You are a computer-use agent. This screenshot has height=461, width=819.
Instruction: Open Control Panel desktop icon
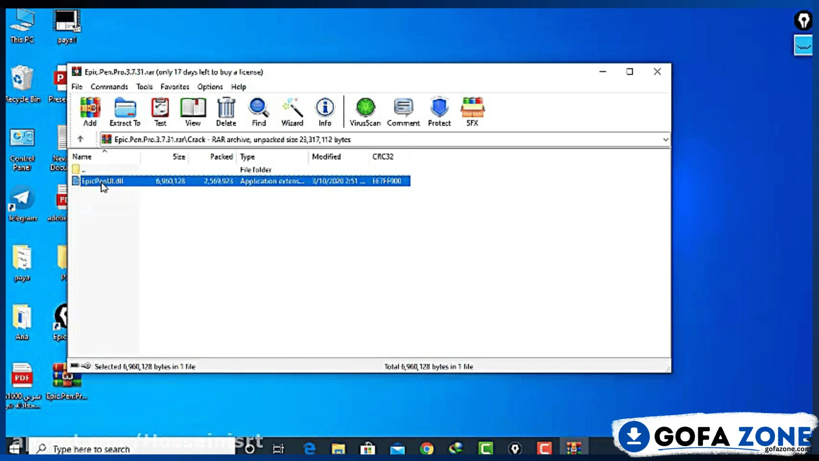[x=22, y=149]
